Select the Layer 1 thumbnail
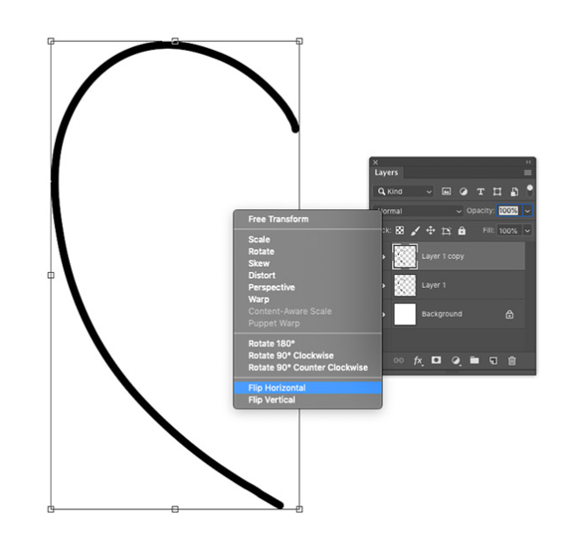567x545 pixels. (x=404, y=285)
